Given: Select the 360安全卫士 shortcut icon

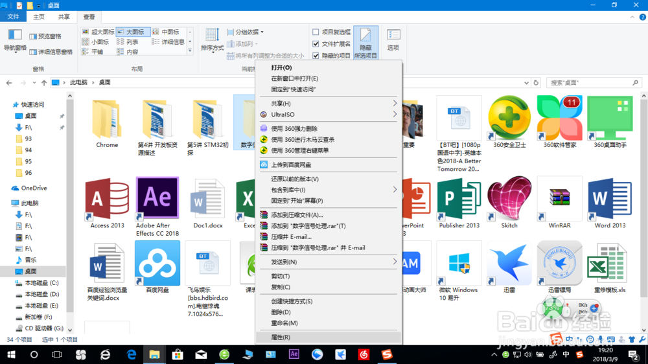Looking at the screenshot, I should tap(509, 118).
